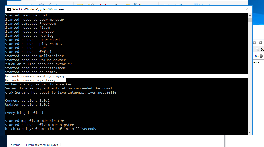Click the cmd.exe icon in the title bar
This screenshot has height=147, width=264.
click(9, 9)
